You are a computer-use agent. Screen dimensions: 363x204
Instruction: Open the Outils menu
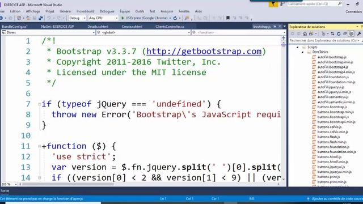click(140, 11)
